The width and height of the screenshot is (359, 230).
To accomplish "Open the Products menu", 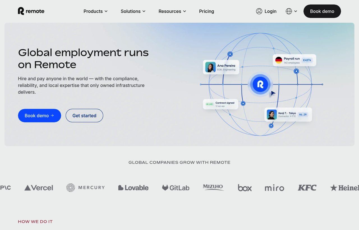I will 95,11.
